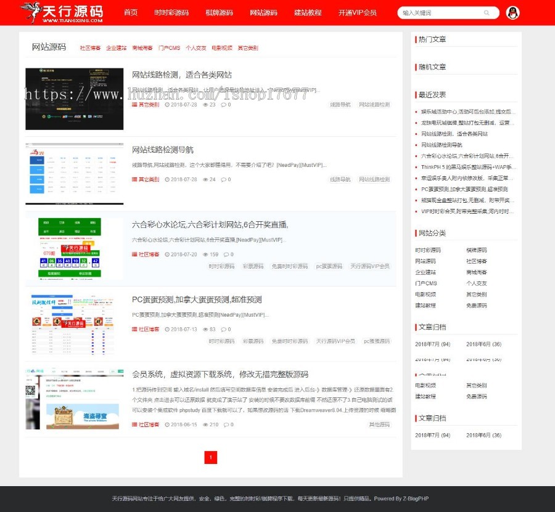Viewport: 555px width, 512px height.
Task: Click the category list icon beside 2018-06-15 post
Action: click(x=134, y=425)
